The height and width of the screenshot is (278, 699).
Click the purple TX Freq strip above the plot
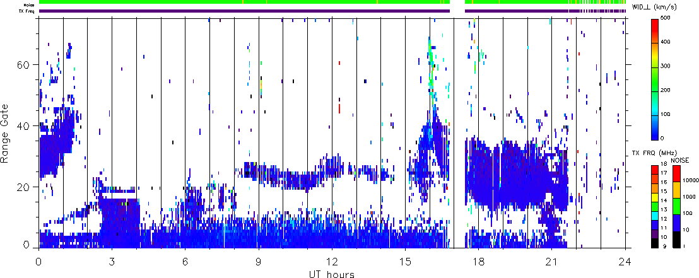point(332,11)
